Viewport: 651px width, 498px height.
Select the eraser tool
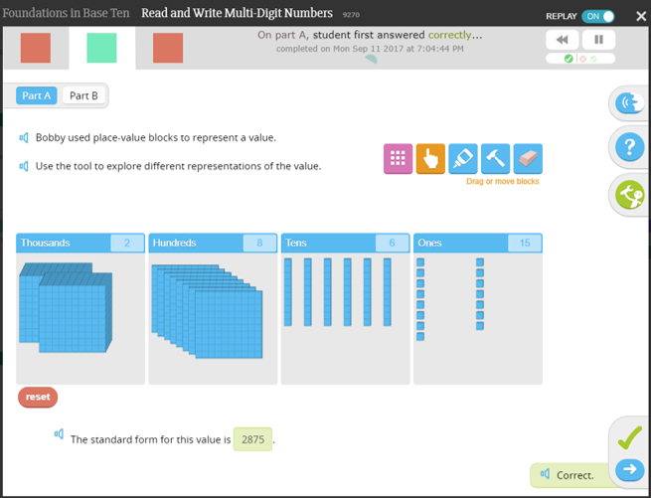pyautogui.click(x=528, y=158)
